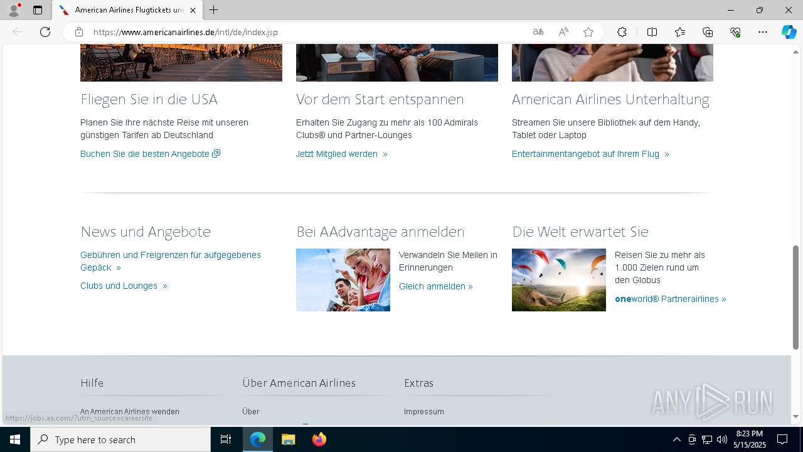Click the footer Extras heading
Viewport: 803px width, 452px height.
419,383
